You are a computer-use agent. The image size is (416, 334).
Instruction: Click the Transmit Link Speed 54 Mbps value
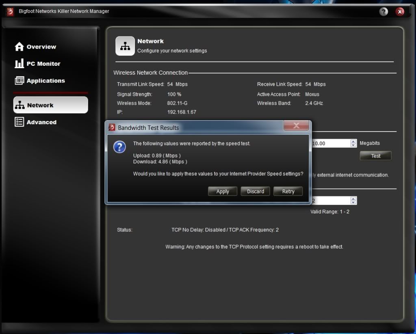177,84
